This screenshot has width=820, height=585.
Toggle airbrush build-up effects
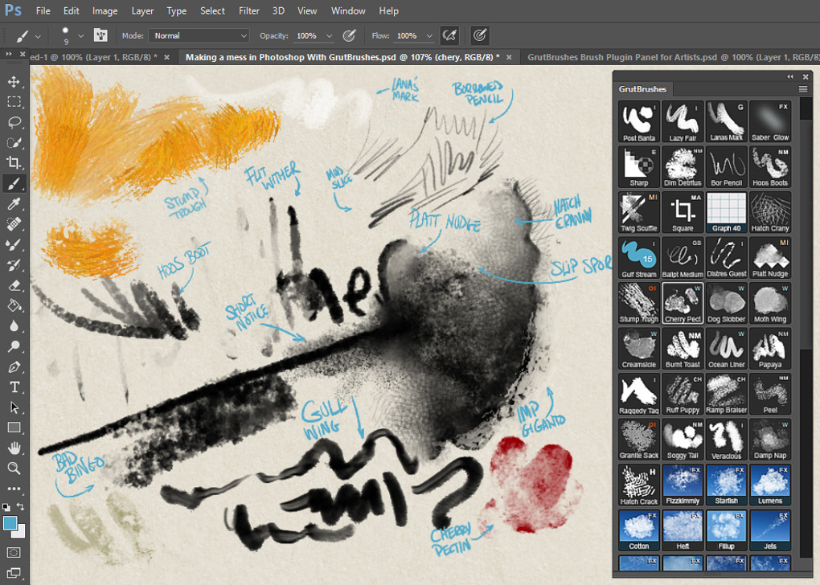click(x=449, y=35)
